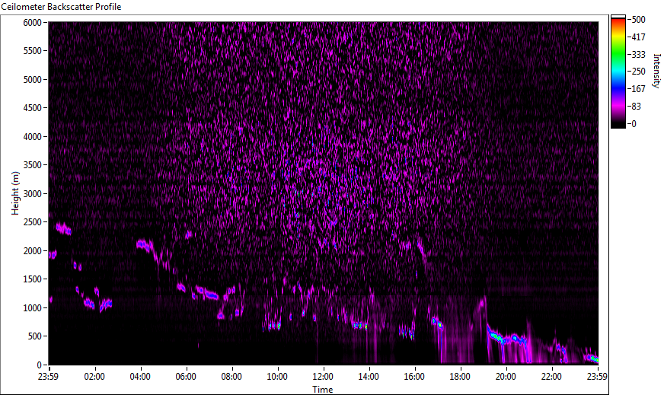
Task: Click the 2500 height axis value
Action: [32, 222]
